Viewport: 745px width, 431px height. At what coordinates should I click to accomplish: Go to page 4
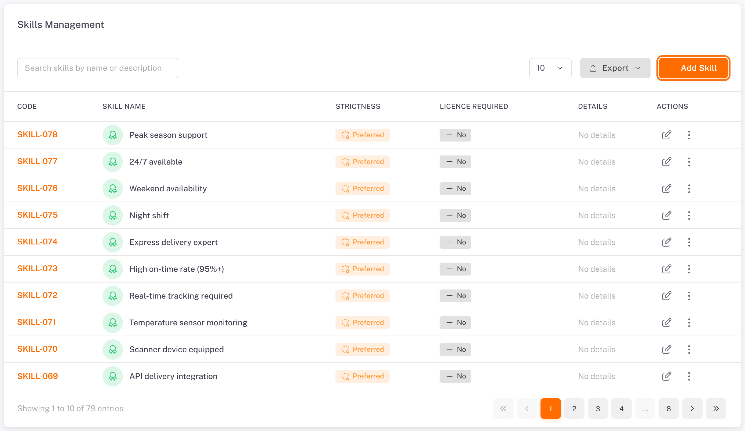click(x=621, y=408)
